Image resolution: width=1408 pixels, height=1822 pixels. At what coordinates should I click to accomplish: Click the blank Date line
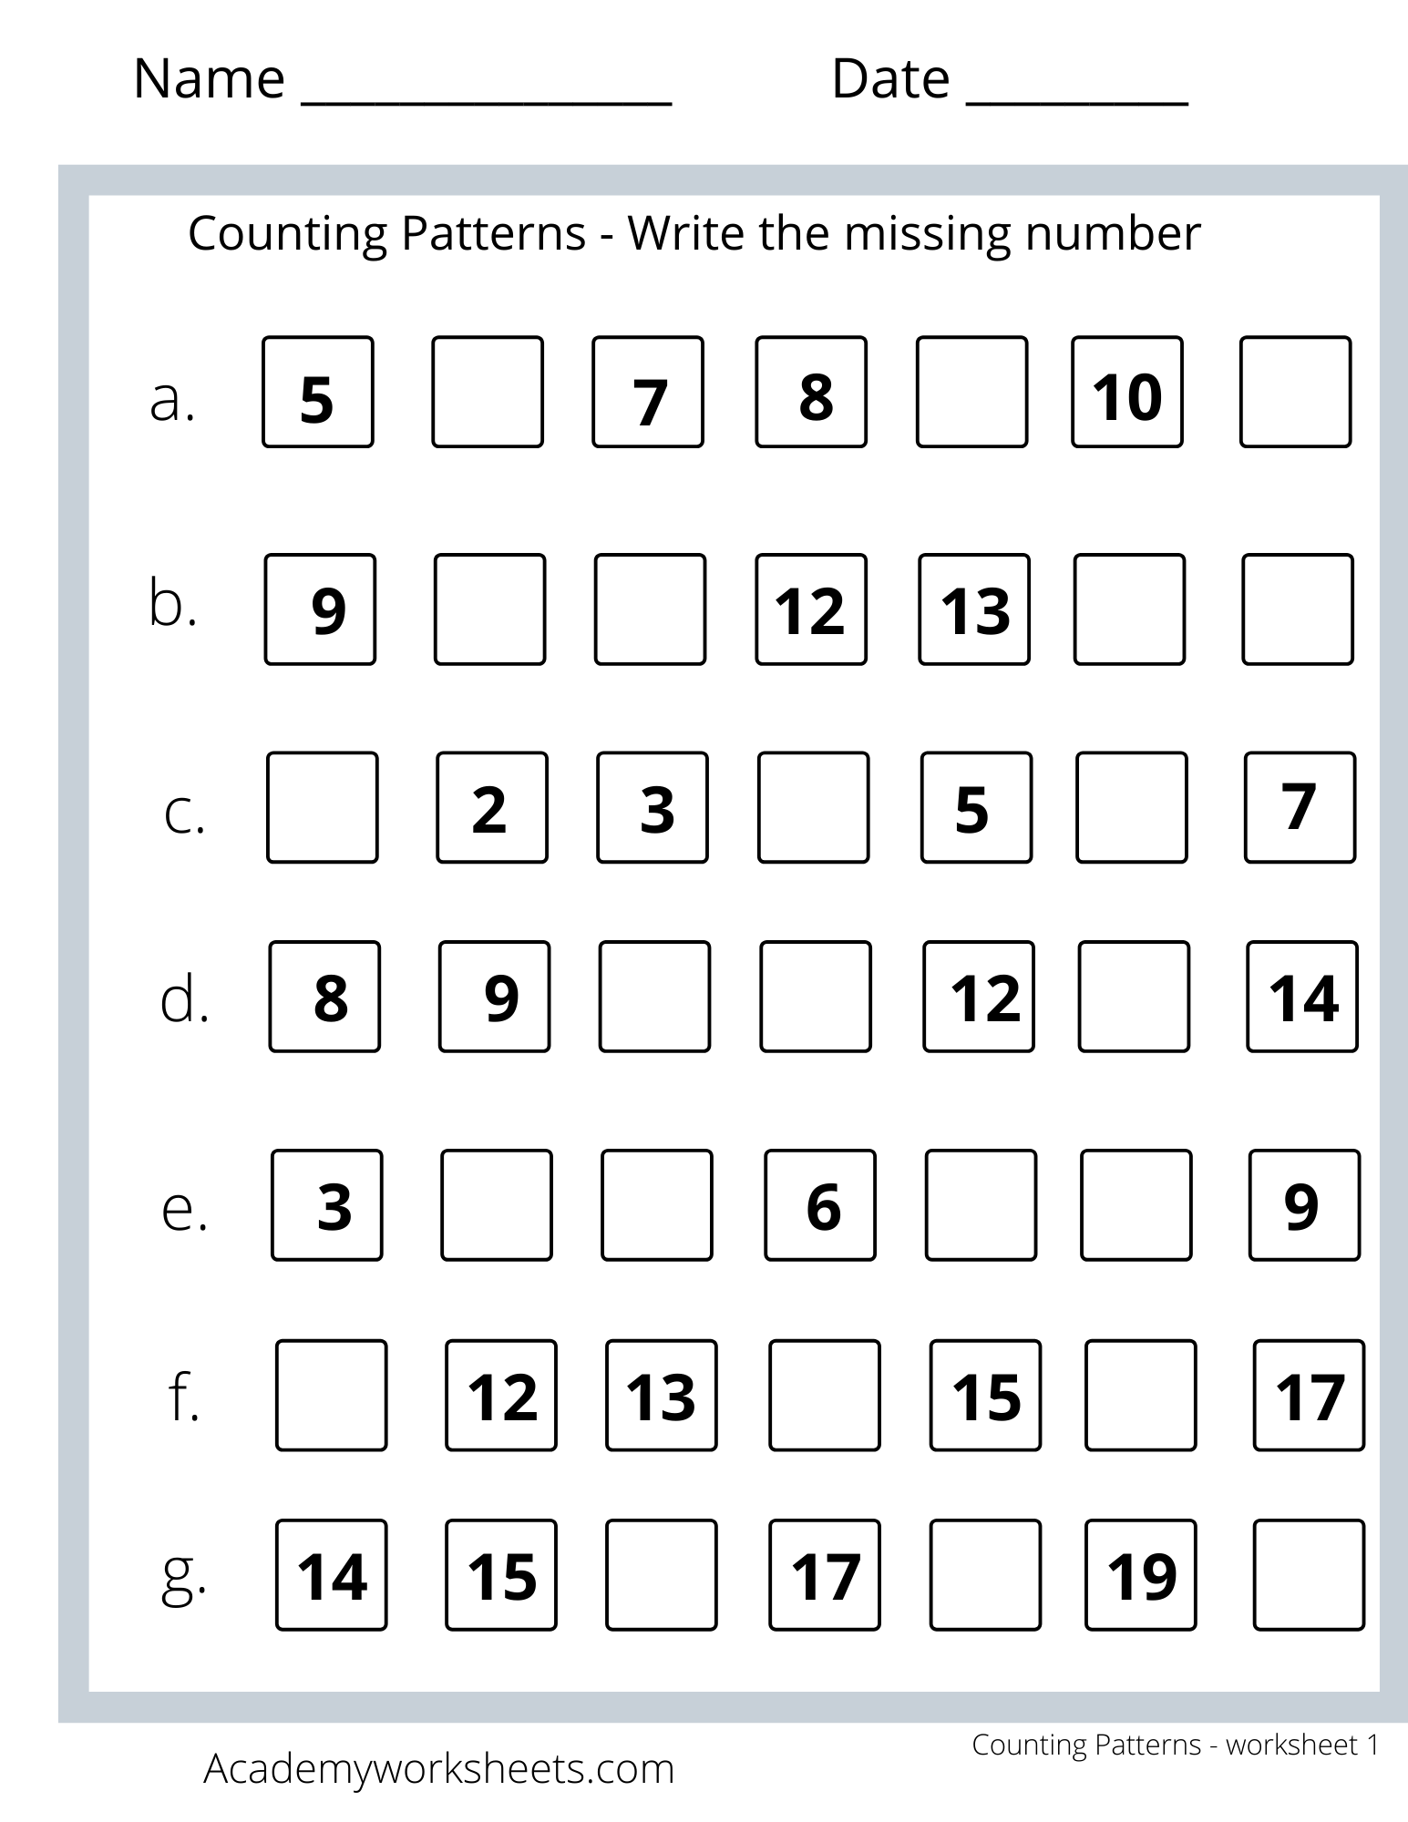(1076, 91)
